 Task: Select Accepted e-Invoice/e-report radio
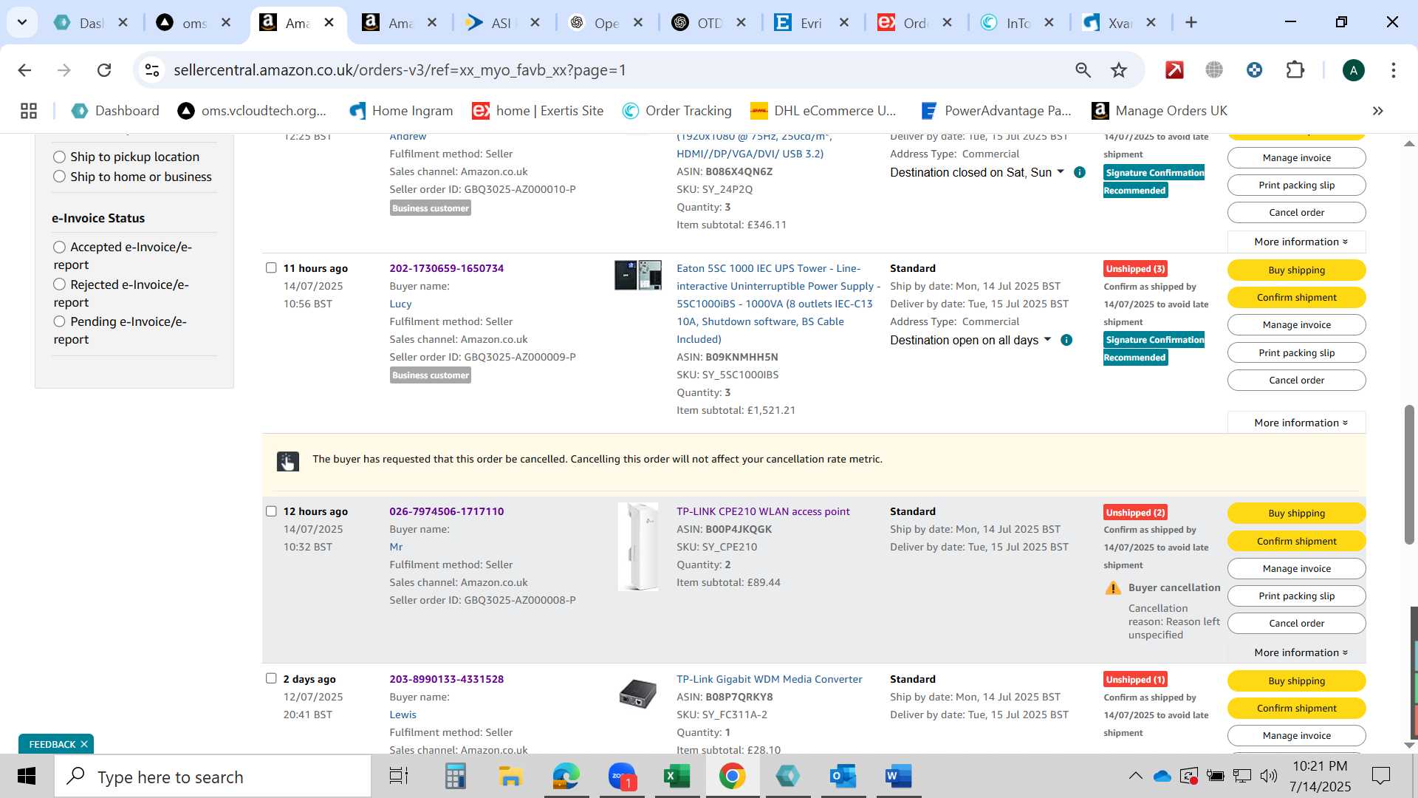coord(59,247)
